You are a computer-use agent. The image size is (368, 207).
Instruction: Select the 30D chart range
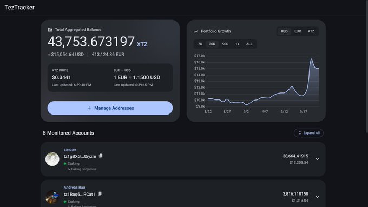tap(212, 44)
